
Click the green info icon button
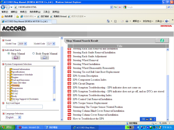pos(162,40)
